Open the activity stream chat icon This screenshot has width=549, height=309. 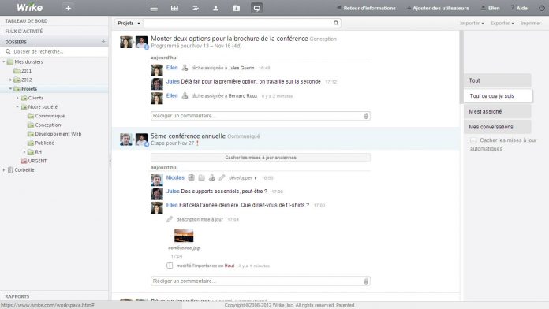(x=256, y=8)
